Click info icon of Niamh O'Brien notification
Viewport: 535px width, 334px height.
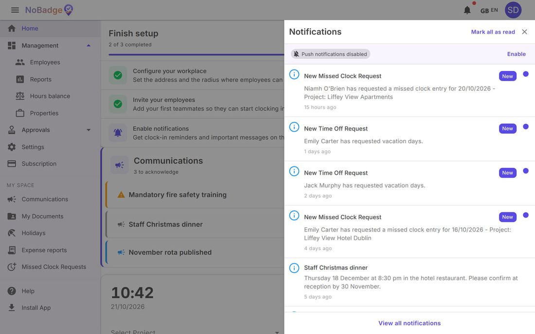click(x=294, y=74)
